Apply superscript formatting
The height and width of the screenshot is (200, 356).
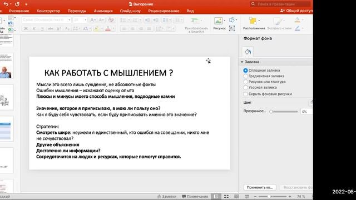click(58, 28)
